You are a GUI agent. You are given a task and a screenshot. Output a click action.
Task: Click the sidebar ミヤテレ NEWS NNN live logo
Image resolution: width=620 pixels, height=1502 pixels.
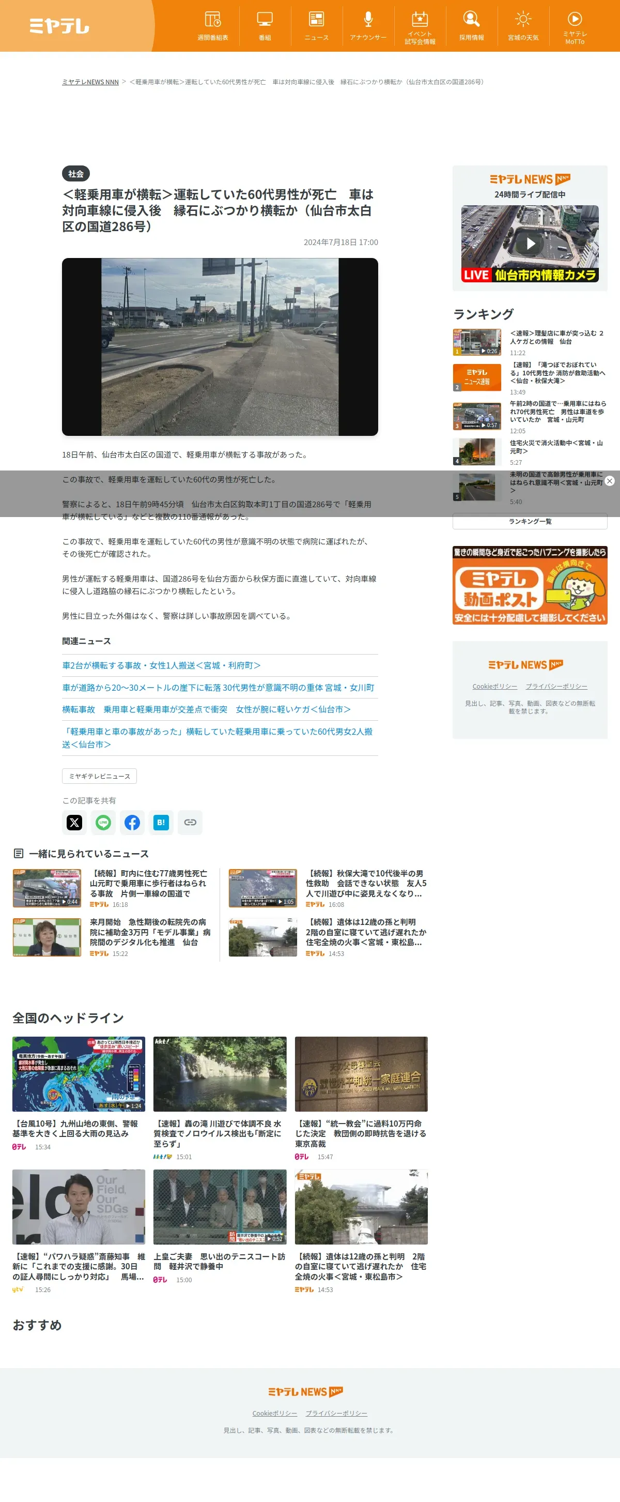tap(530, 179)
